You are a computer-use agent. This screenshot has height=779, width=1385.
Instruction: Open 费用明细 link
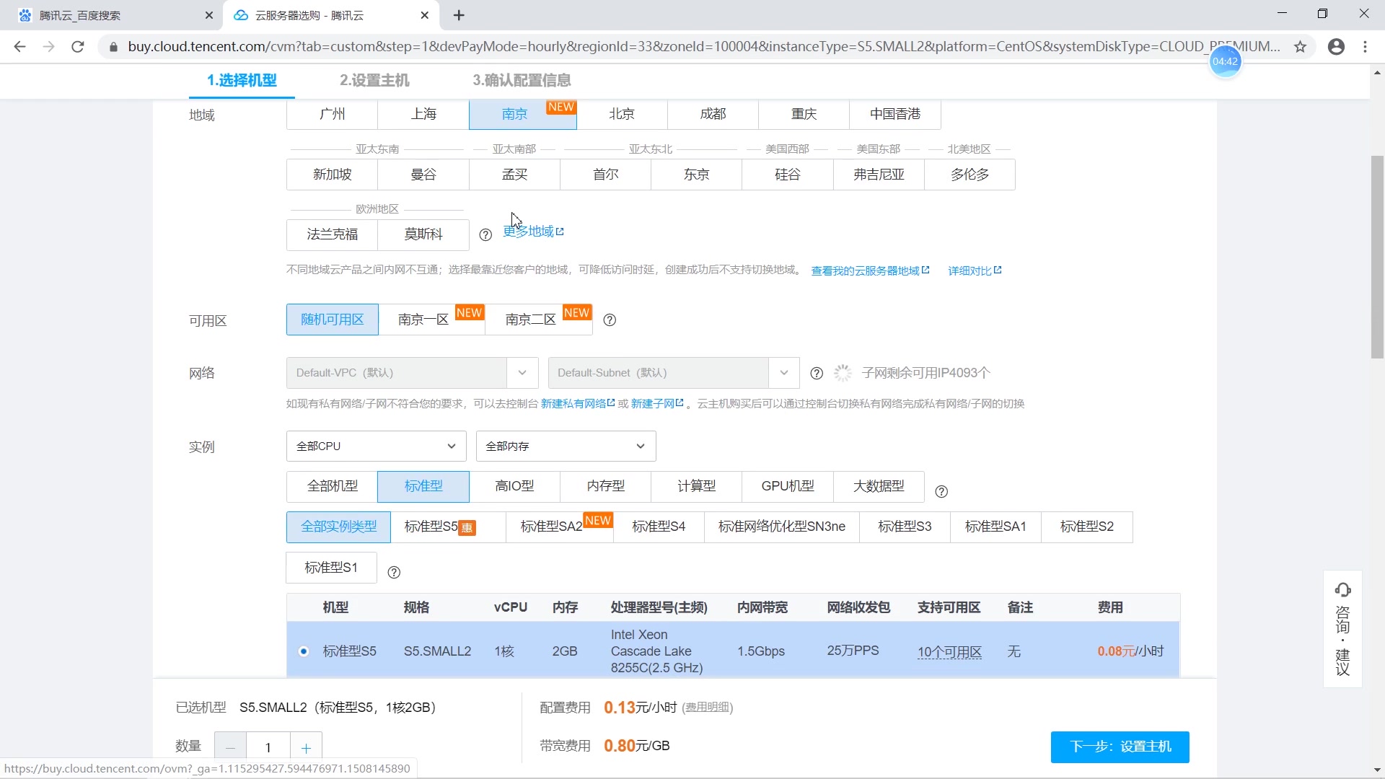[x=707, y=708]
